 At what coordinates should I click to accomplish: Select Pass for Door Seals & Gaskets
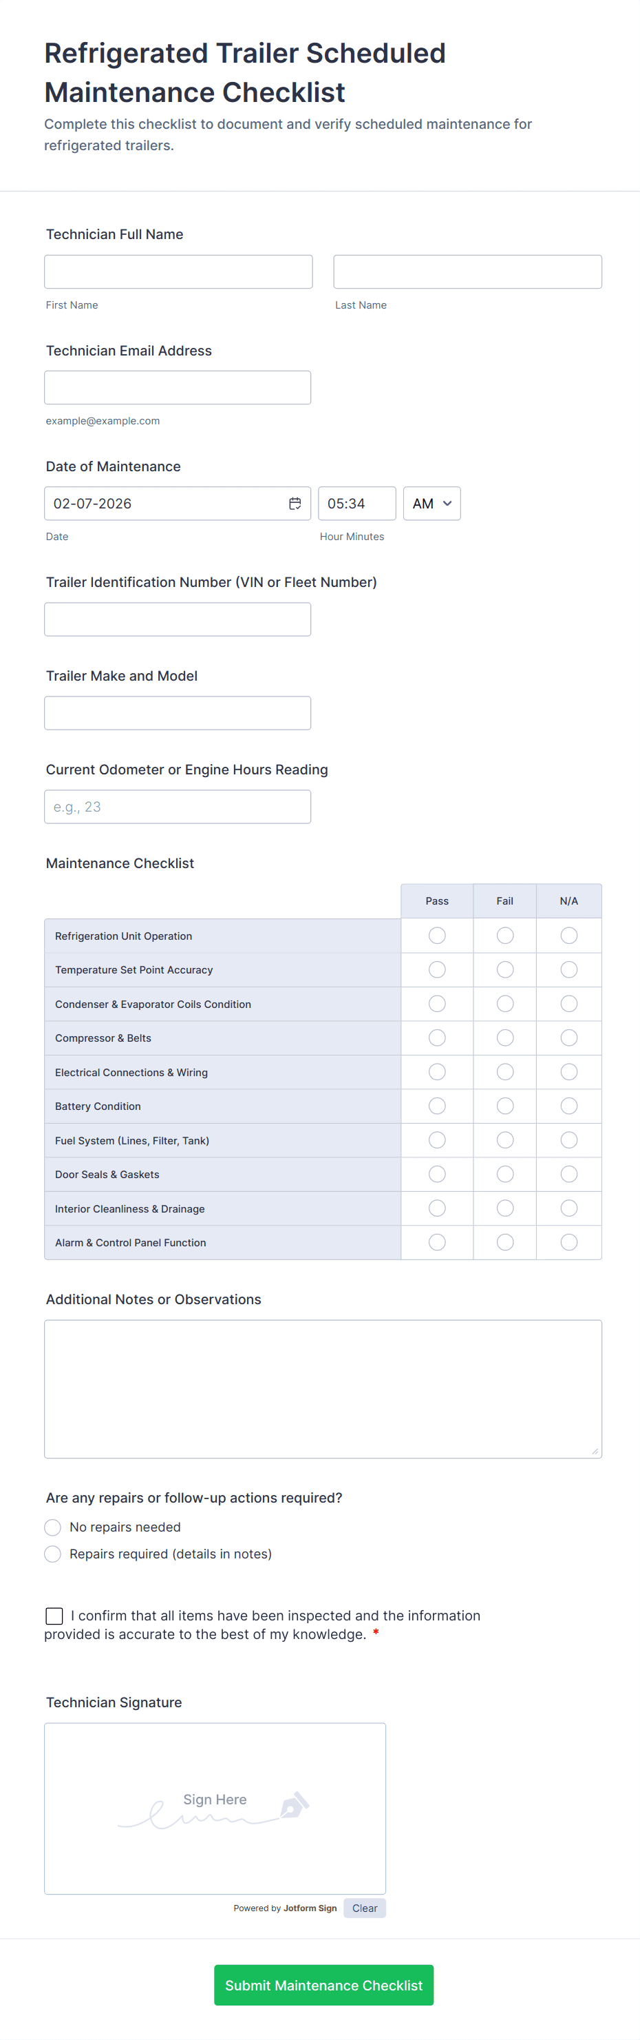click(x=437, y=1175)
